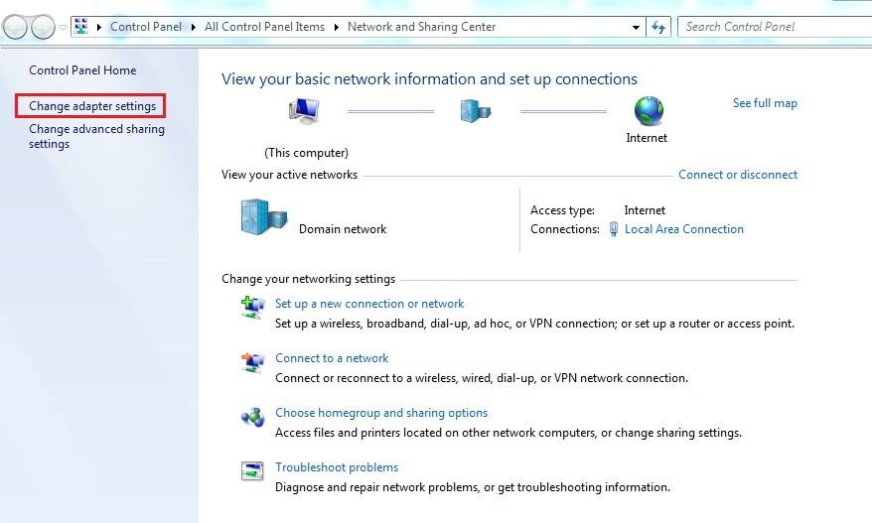This screenshot has height=523, width=872.
Task: Click Domain network label
Action: pos(343,229)
